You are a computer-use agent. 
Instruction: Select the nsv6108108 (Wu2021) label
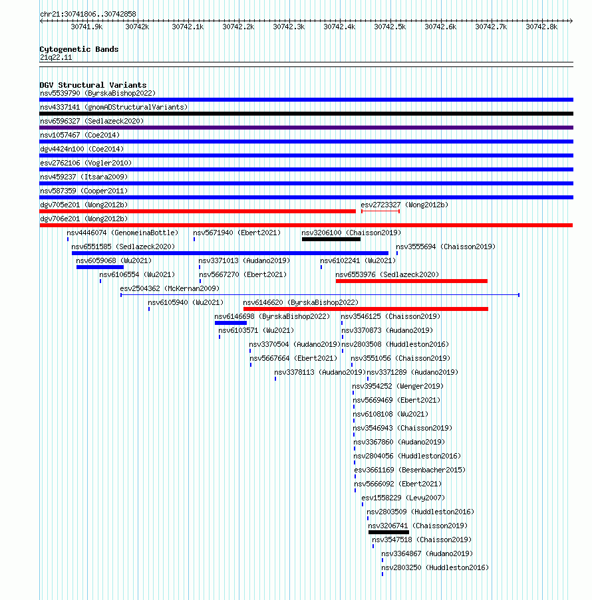(x=390, y=415)
